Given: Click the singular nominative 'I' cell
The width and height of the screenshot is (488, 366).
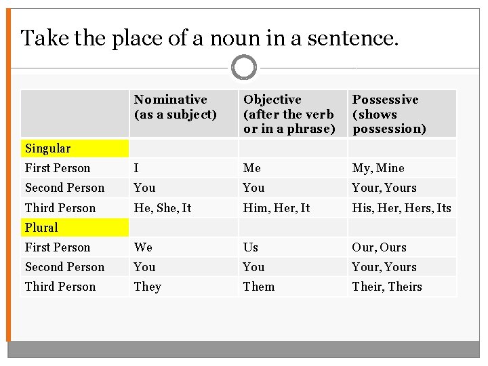Looking at the screenshot, I should point(184,168).
